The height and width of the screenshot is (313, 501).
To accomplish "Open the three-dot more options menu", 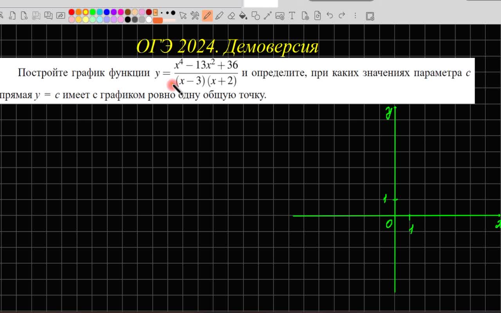I will click(x=355, y=16).
